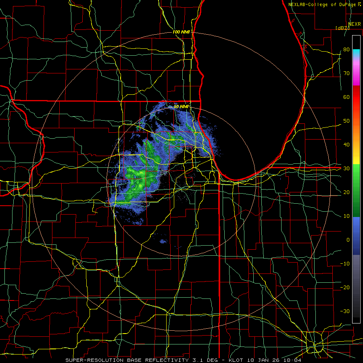Click the -10 value on dBZ scale
Screen dimensions: 363x363
click(345, 263)
